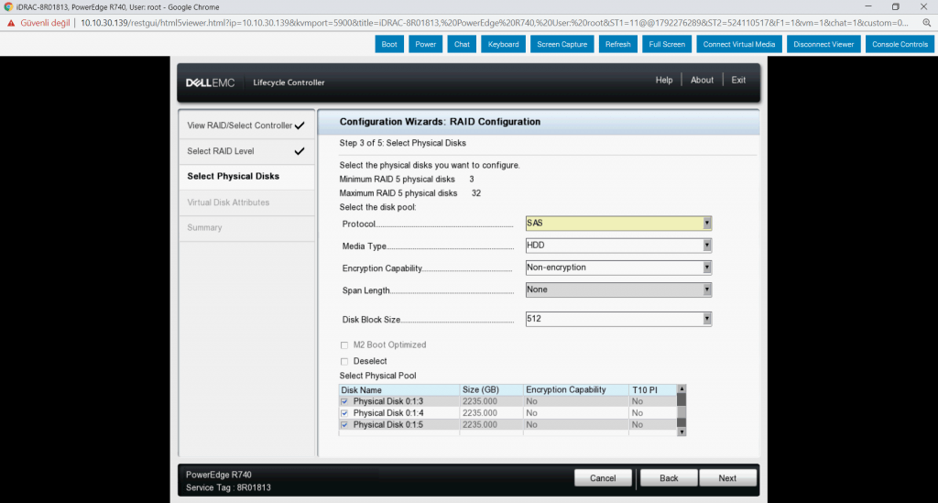Screen dimensions: 938x503
Task: Click the Next button
Action: click(x=727, y=478)
